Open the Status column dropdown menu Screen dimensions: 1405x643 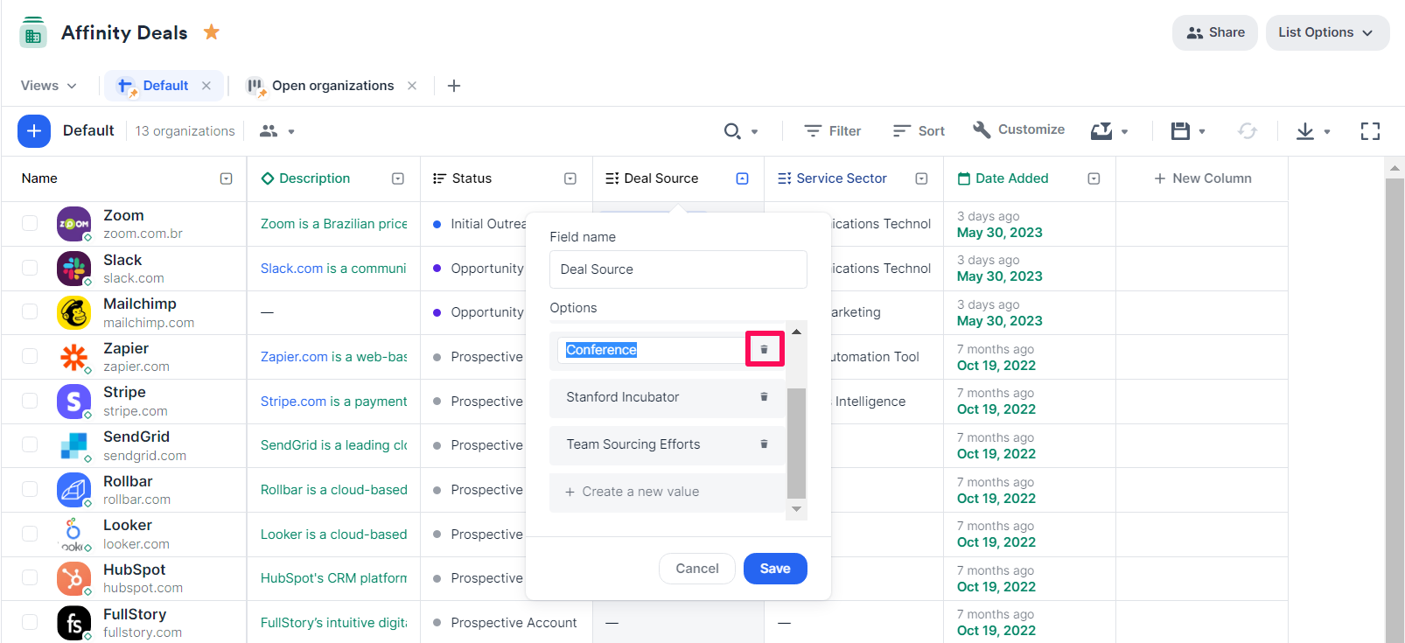570,178
